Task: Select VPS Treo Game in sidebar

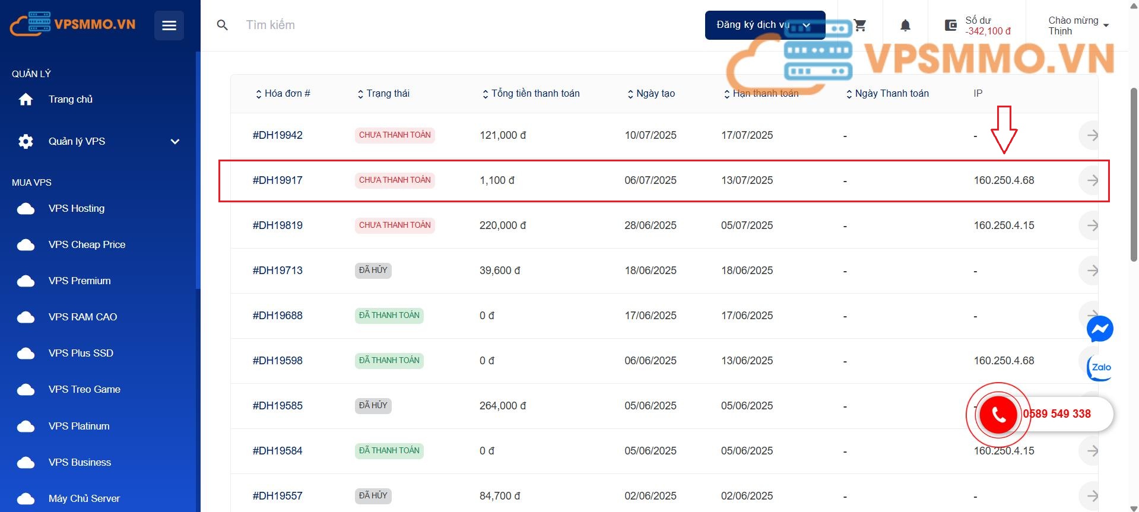Action: (x=84, y=389)
